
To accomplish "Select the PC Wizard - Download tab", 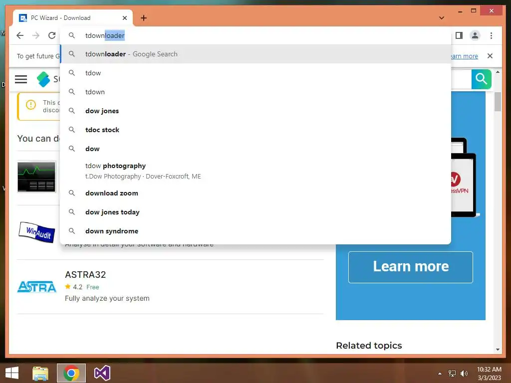I will (x=73, y=18).
